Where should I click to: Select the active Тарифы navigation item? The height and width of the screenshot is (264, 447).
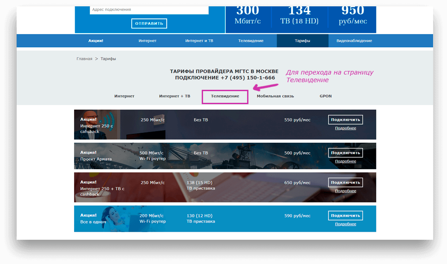click(x=302, y=41)
